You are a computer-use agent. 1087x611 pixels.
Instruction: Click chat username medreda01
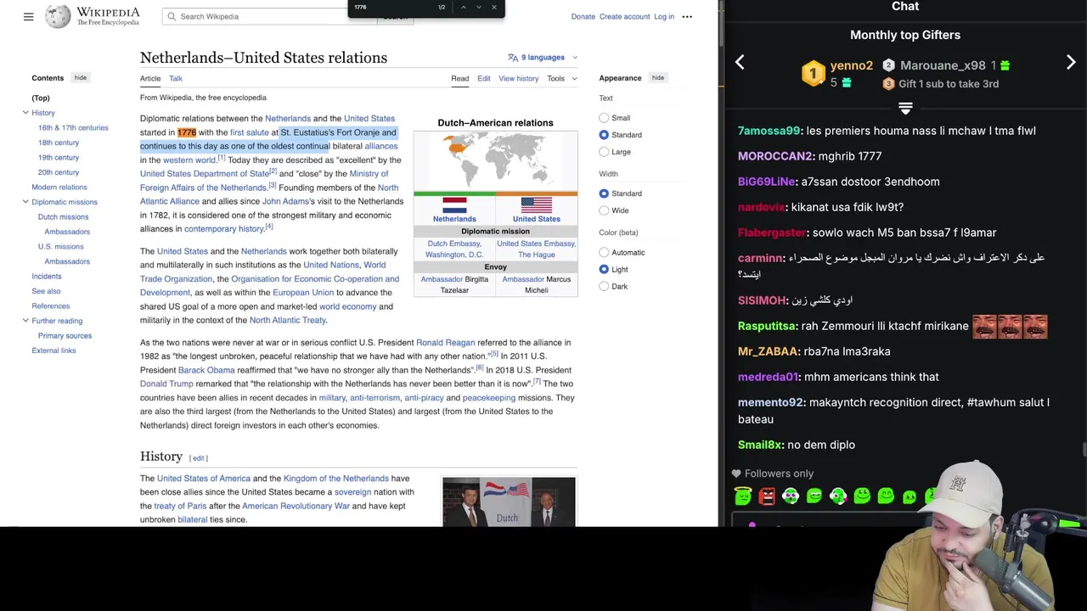click(768, 377)
